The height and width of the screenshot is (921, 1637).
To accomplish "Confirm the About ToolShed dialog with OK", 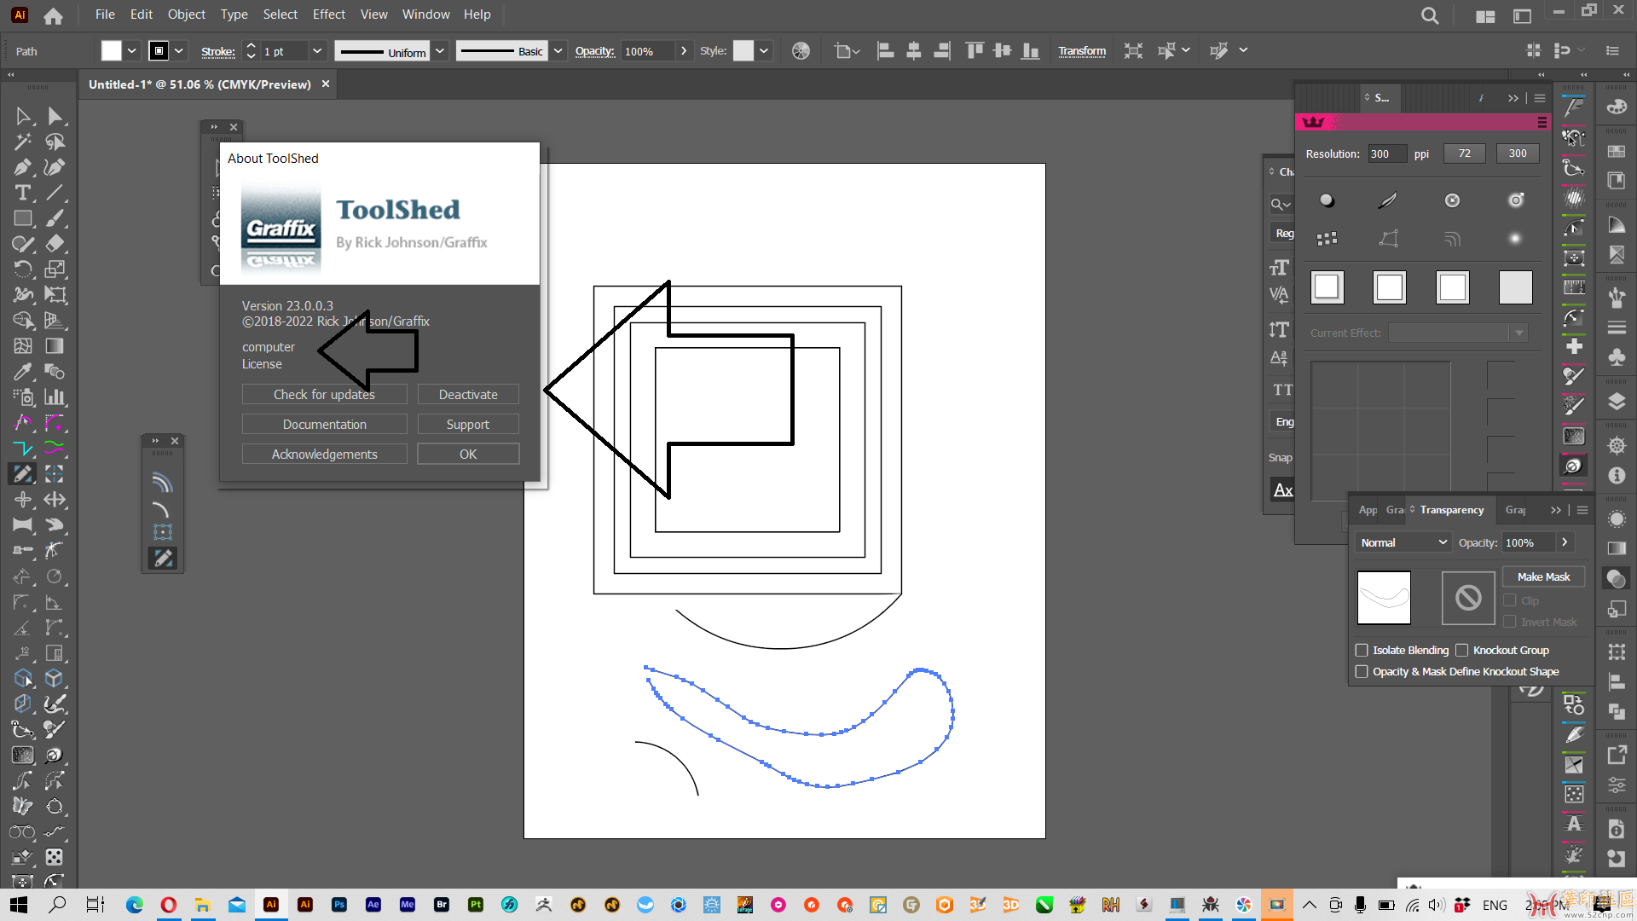I will (x=468, y=455).
